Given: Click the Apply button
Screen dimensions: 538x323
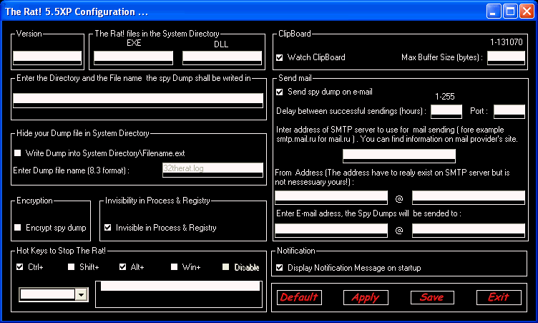Looking at the screenshot, I should click(366, 297).
